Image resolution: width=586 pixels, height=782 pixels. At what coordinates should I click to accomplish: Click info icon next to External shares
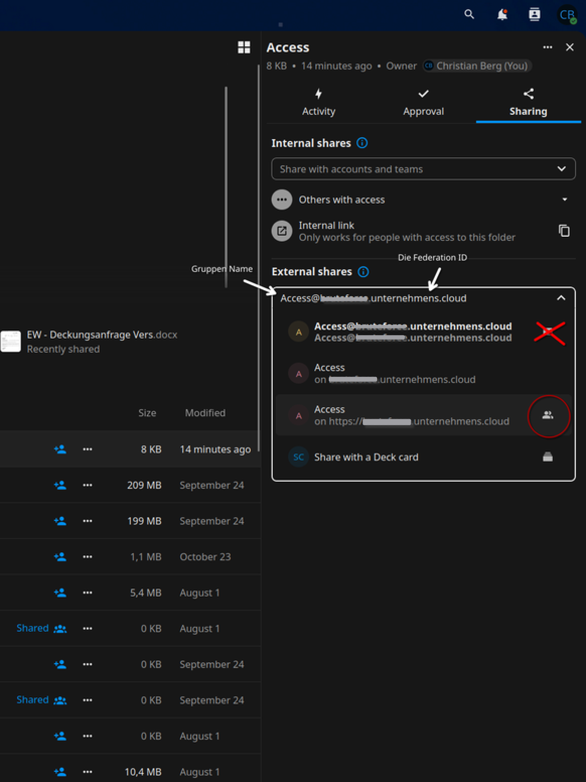point(363,272)
